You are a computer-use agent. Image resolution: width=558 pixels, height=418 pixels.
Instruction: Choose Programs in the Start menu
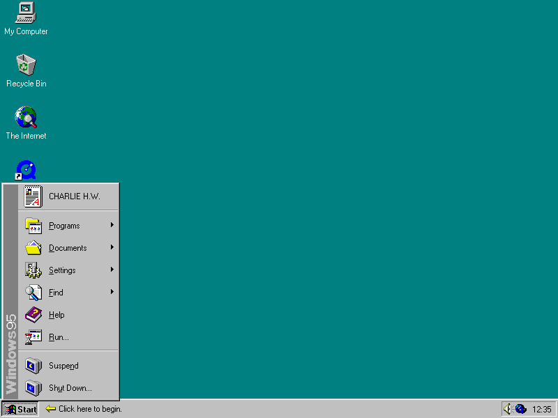point(68,226)
